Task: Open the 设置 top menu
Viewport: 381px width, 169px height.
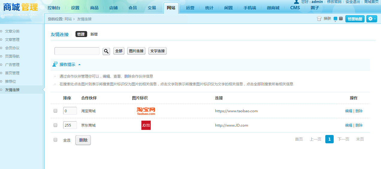Action: pos(75,8)
